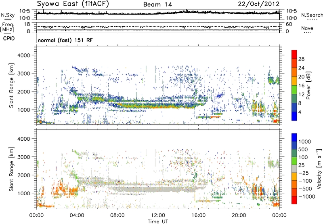The width and height of the screenshot is (323, 224).
Task: Click the '16:00' time tick label
Action: [x=198, y=216]
